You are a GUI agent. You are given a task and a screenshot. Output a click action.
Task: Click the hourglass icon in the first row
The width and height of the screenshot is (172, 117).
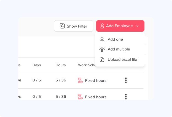click(x=80, y=81)
